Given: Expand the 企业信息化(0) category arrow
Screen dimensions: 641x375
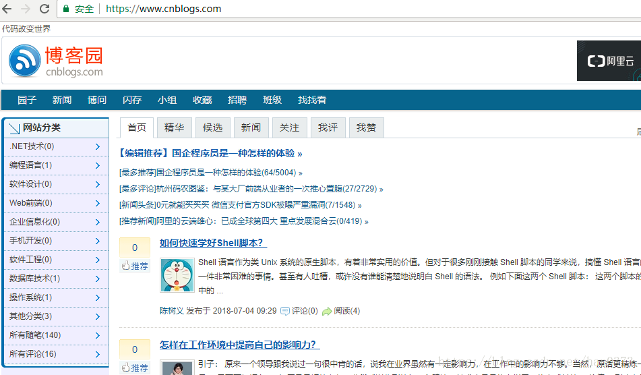Looking at the screenshot, I should click(97, 222).
